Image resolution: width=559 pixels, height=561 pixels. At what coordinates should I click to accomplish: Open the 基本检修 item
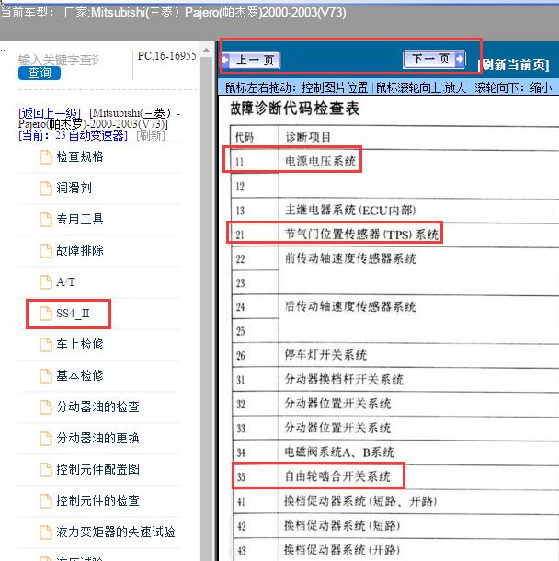[x=80, y=375]
